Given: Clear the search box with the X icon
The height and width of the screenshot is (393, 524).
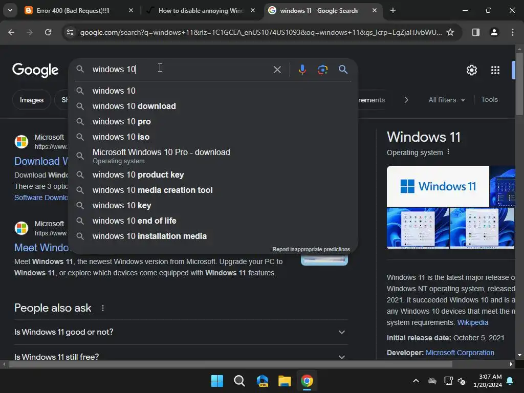Looking at the screenshot, I should coord(277,70).
